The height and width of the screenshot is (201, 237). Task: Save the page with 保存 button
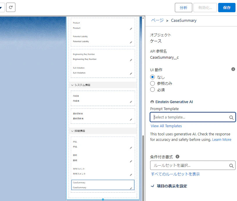(x=227, y=8)
